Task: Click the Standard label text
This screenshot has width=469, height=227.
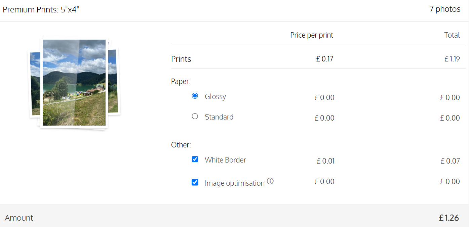Action: click(219, 117)
